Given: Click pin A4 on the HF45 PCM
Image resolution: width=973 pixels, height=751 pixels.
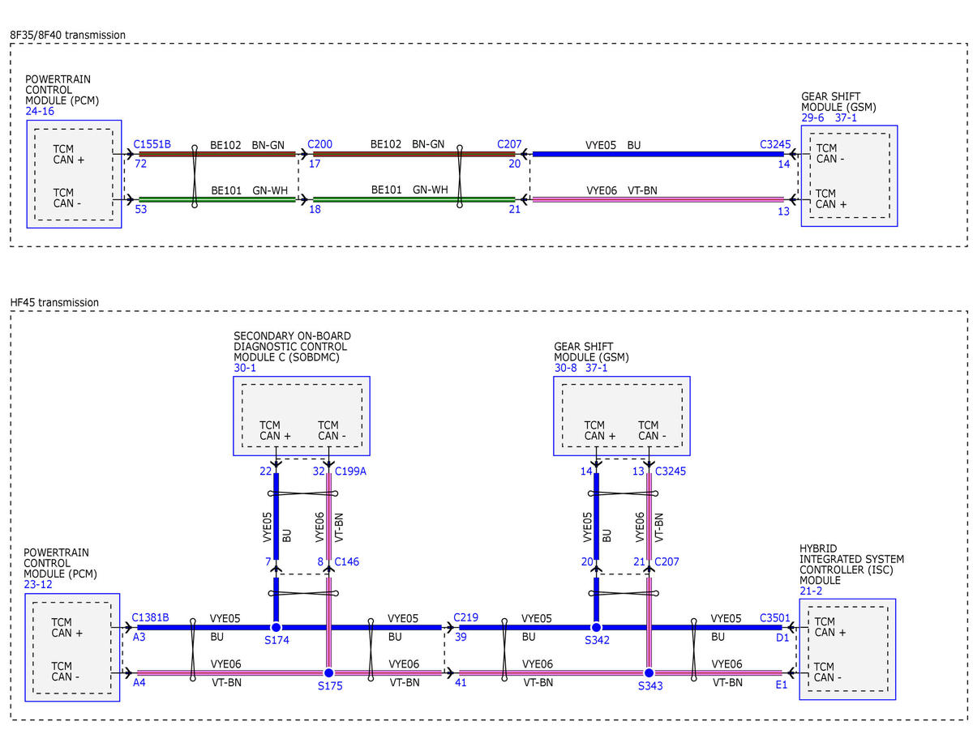Looking at the screenshot, I should (x=139, y=683).
